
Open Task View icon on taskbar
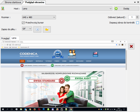click(12, 109)
